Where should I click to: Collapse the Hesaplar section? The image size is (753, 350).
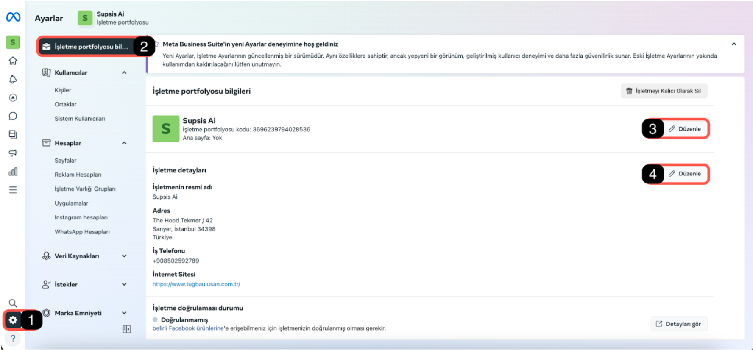(x=124, y=143)
